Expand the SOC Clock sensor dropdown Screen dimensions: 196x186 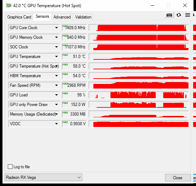coord(57,47)
